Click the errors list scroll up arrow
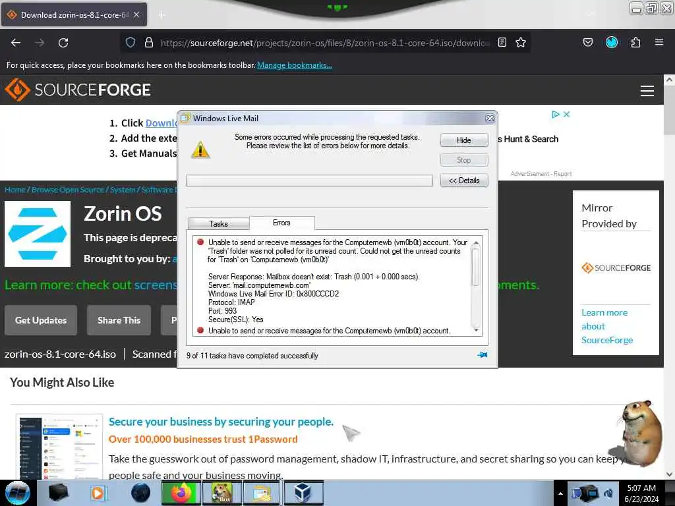Viewport: 675px width, 506px height. click(x=476, y=244)
